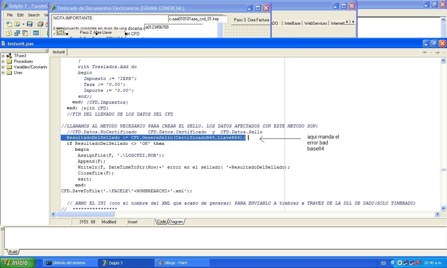This screenshot has width=447, height=268.
Task: Expand the Variables/Constants tree node
Action: pos(3,67)
